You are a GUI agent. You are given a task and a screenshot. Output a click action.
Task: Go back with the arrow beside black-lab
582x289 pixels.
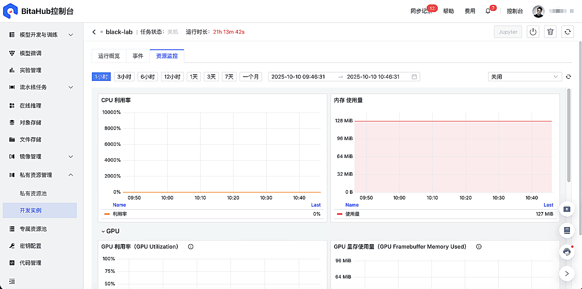coord(94,32)
